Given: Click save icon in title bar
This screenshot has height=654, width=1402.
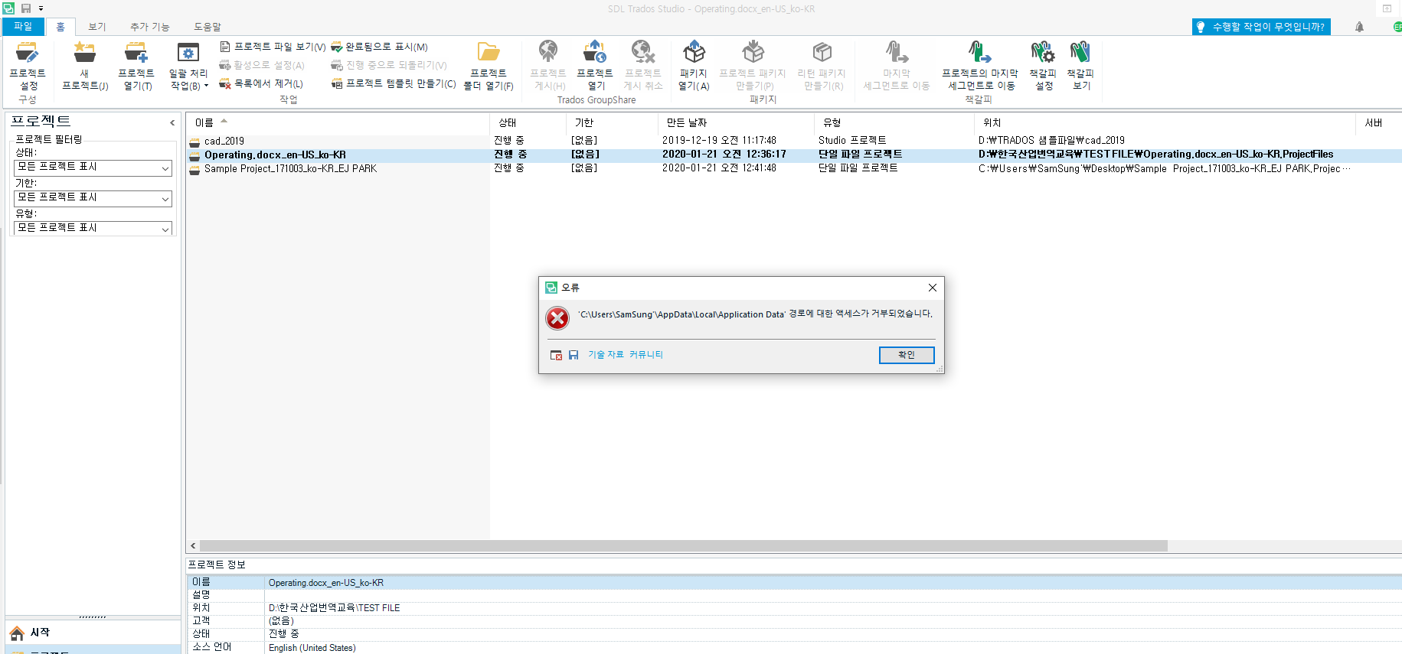Looking at the screenshot, I should point(26,8).
